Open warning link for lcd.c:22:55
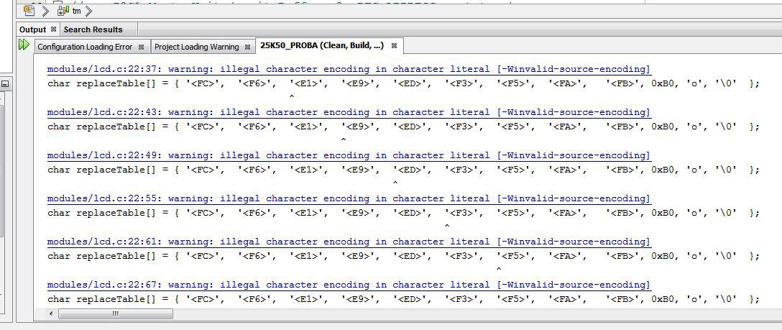 (349, 199)
